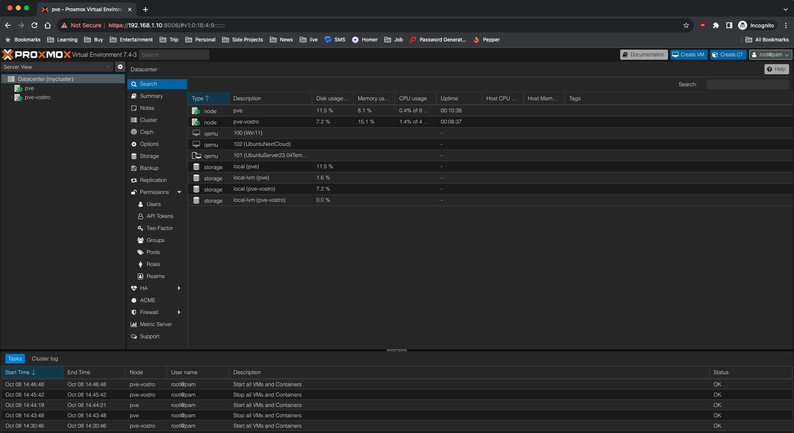Click the storage icon for local-lvm (pve-vostro)
794x433 pixels.
point(196,200)
